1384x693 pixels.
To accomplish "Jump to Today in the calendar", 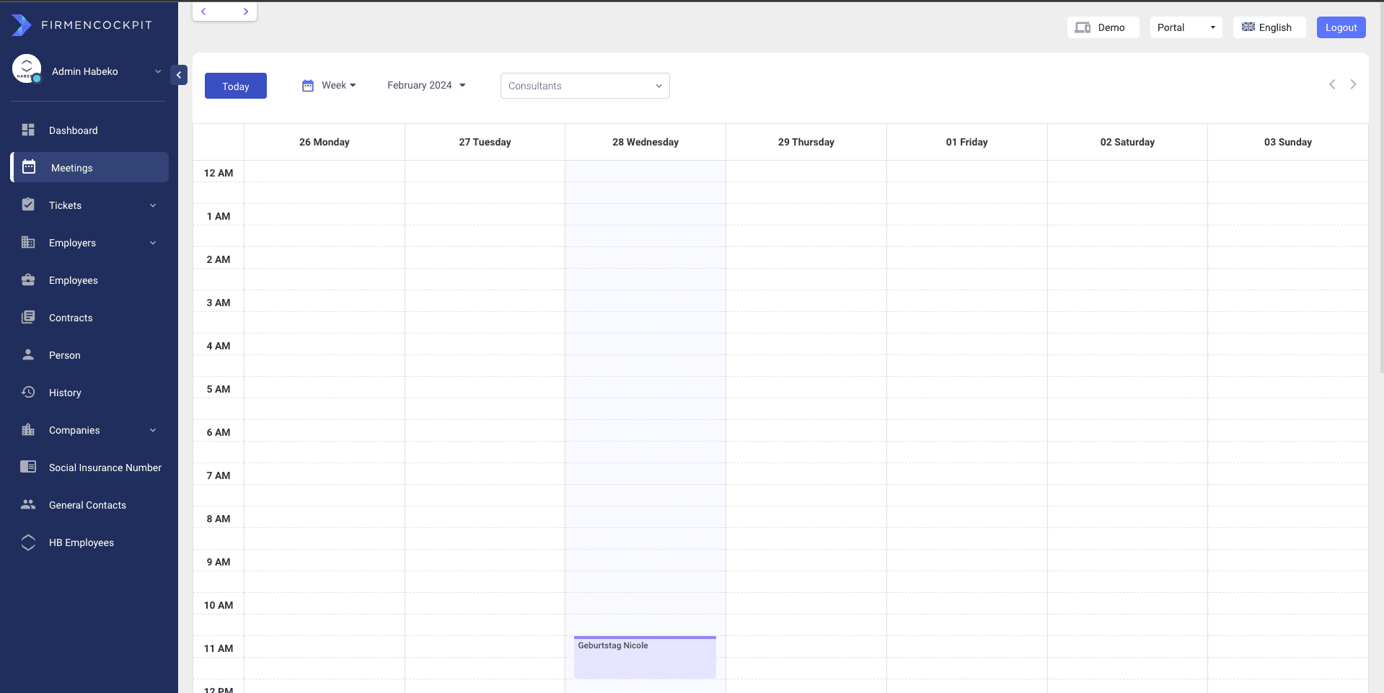I will pos(236,86).
